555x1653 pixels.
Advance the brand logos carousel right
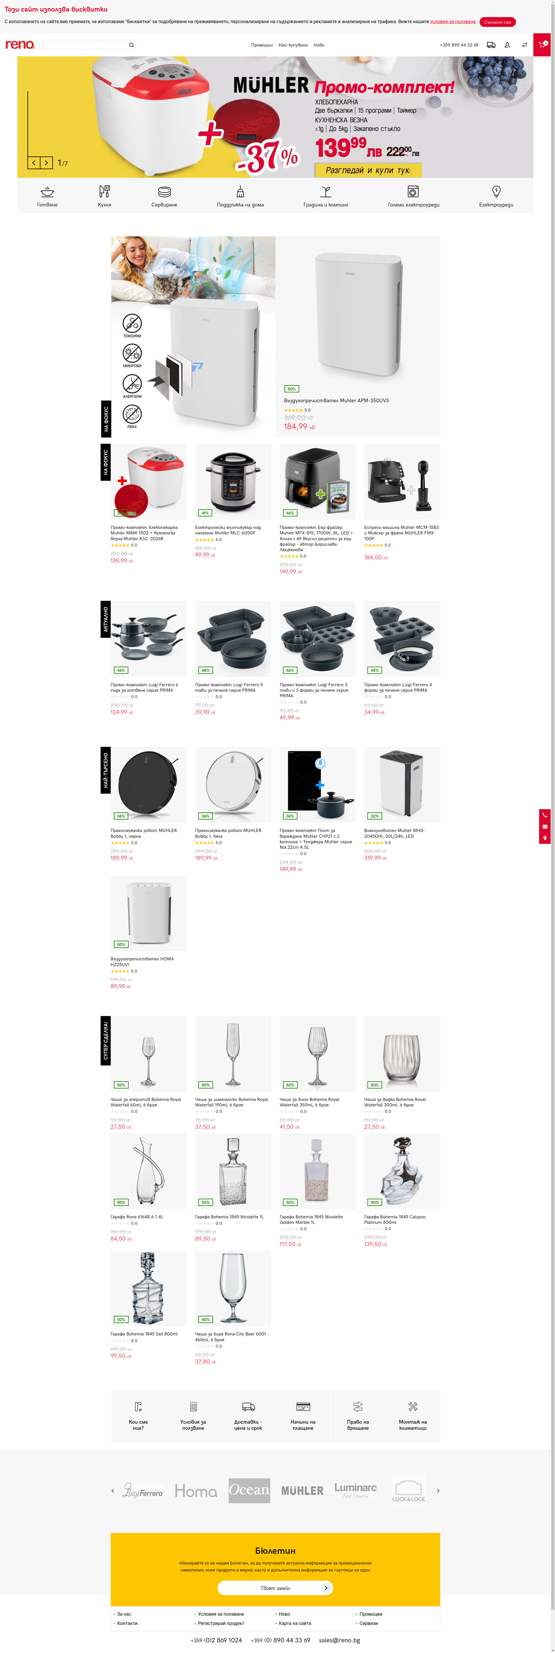click(438, 1491)
